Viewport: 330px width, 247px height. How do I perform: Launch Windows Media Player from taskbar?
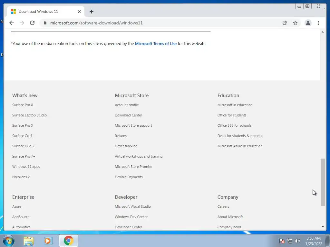point(48,241)
